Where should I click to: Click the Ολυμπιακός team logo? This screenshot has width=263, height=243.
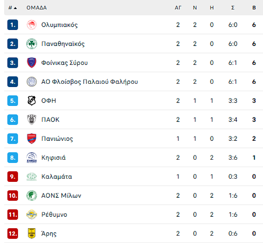32,25
